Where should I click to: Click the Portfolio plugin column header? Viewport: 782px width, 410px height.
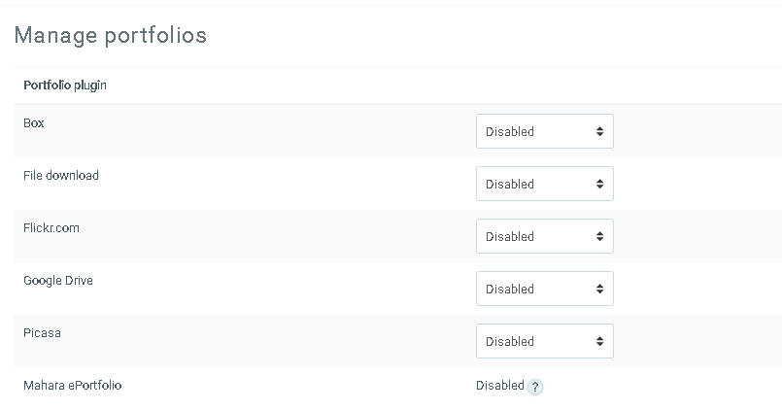[65, 85]
